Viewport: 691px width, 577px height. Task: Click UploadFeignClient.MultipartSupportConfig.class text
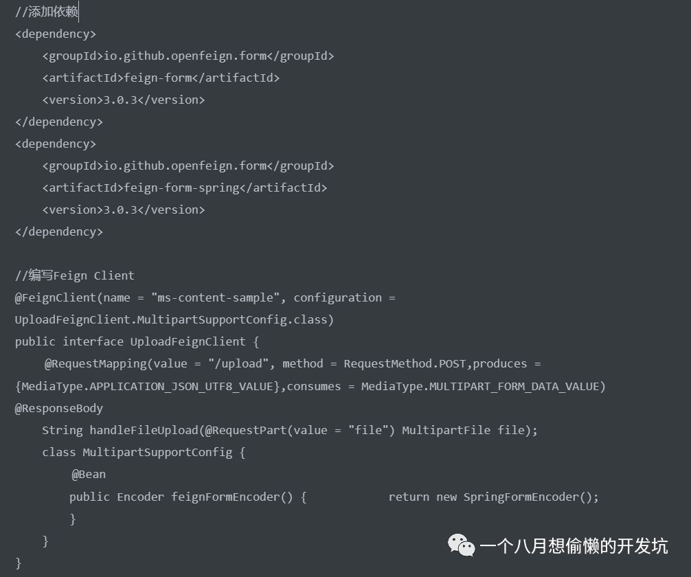pos(174,319)
